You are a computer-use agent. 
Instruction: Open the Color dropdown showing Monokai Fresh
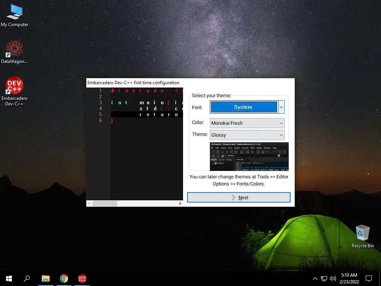pos(247,123)
